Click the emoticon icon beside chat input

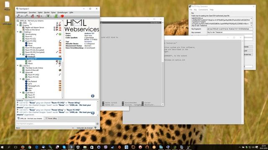[98, 124]
